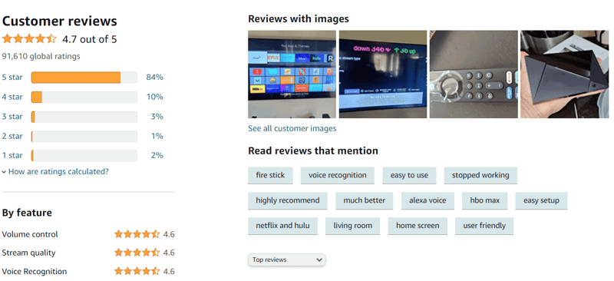This screenshot has width=614, height=281.
Task: Filter reviews mentioning stopped working
Action: pyautogui.click(x=480, y=175)
